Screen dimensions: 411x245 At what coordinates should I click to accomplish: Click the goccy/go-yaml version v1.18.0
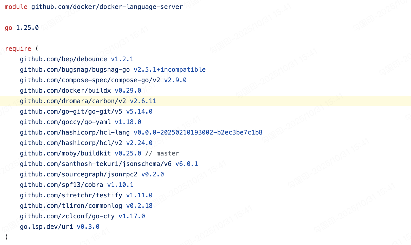pos(128,122)
